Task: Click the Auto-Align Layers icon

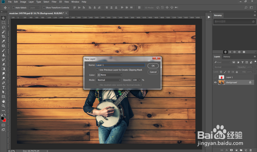Action: [139, 7]
